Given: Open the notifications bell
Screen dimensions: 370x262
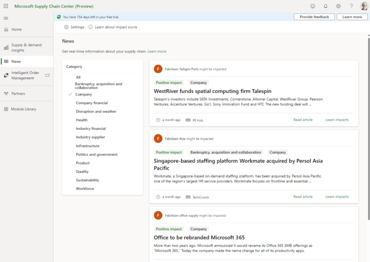Looking at the screenshot, I should (326, 6).
